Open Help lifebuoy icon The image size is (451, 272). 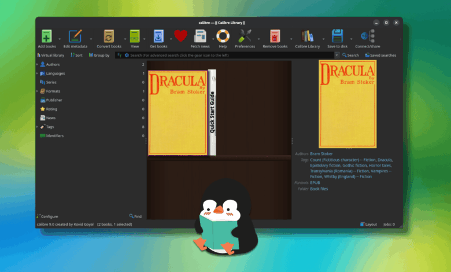tap(223, 36)
